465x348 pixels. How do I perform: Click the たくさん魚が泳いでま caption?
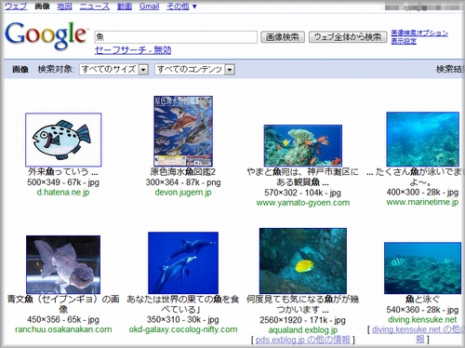[x=418, y=171]
